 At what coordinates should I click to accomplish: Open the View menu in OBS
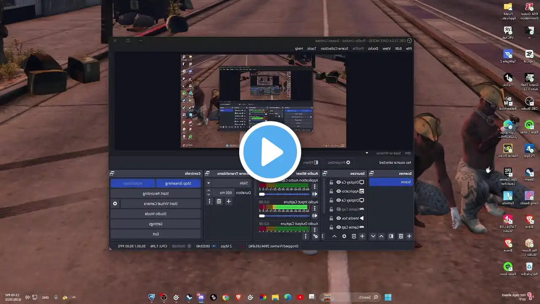(386, 49)
